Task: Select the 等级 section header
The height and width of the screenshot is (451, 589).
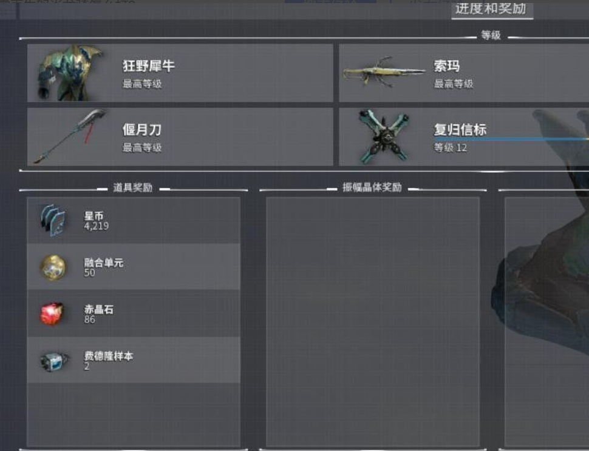Action: click(491, 36)
